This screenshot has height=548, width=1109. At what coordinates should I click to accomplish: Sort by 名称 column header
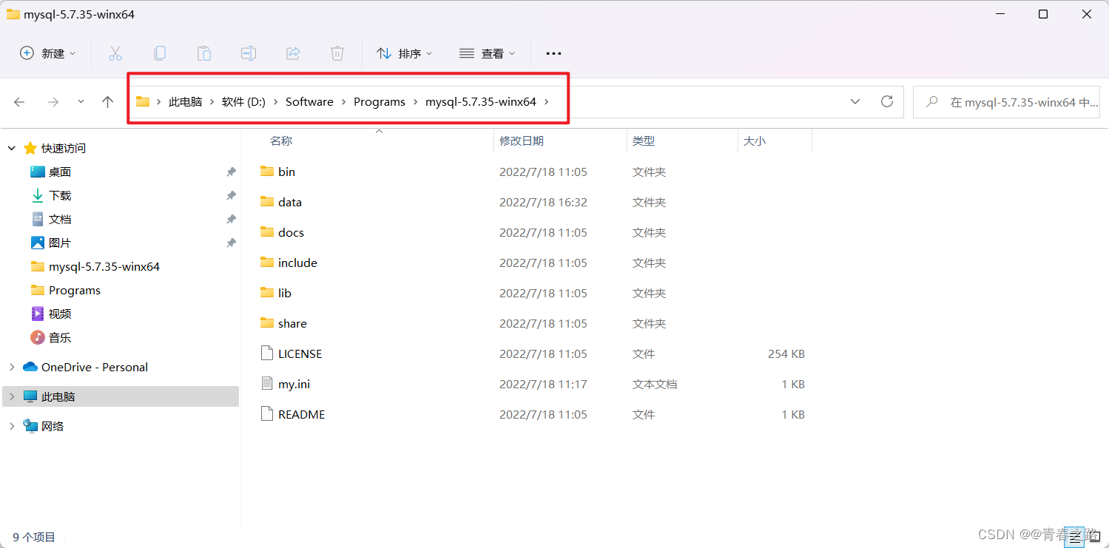(281, 141)
